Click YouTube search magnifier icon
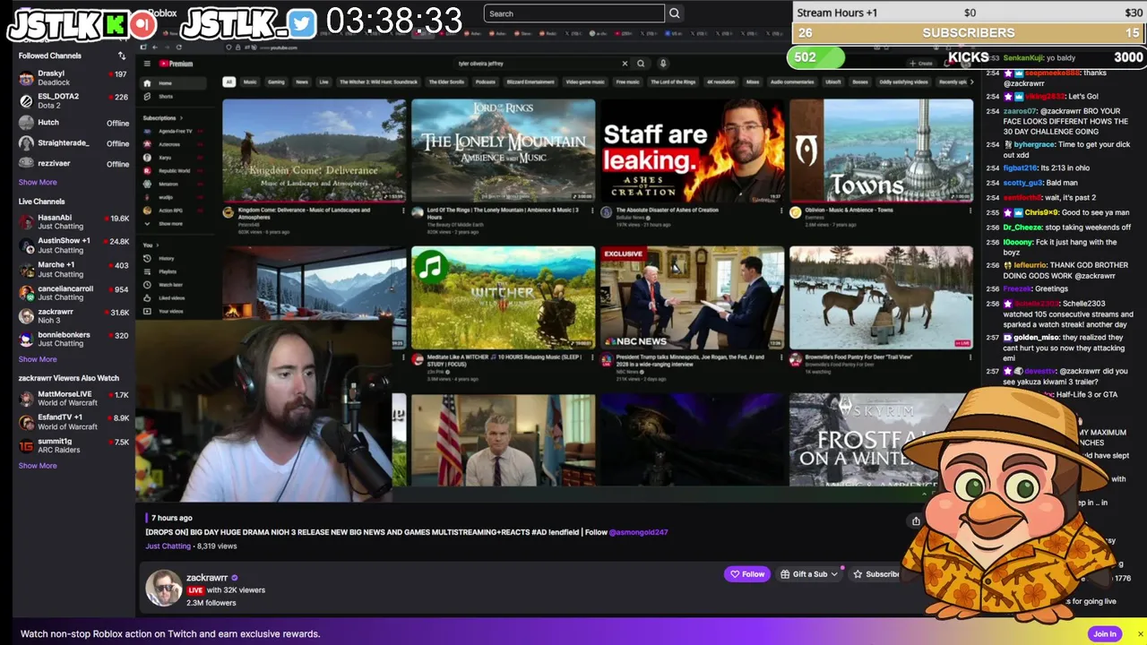1147x645 pixels. click(x=641, y=64)
